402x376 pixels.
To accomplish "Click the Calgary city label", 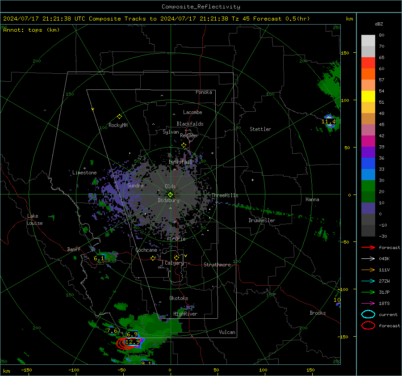I will click(174, 263).
